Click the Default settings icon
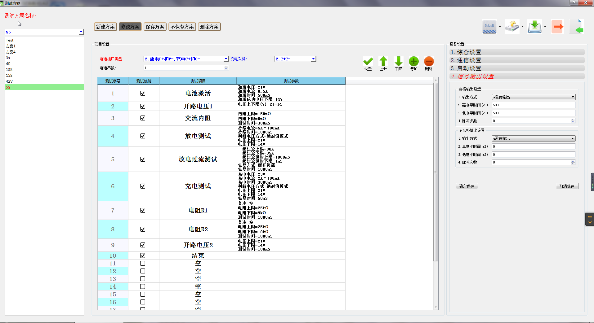Image resolution: width=594 pixels, height=323 pixels. 489,27
